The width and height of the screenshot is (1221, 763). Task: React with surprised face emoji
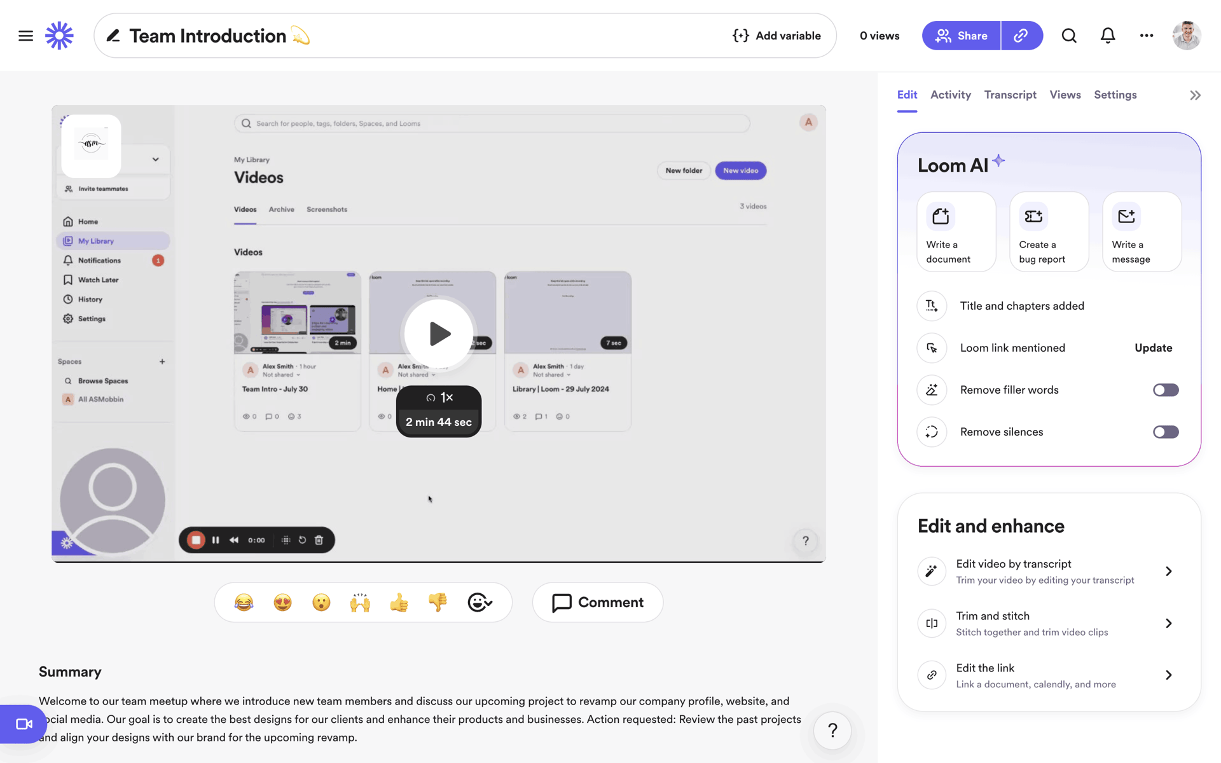(x=321, y=602)
